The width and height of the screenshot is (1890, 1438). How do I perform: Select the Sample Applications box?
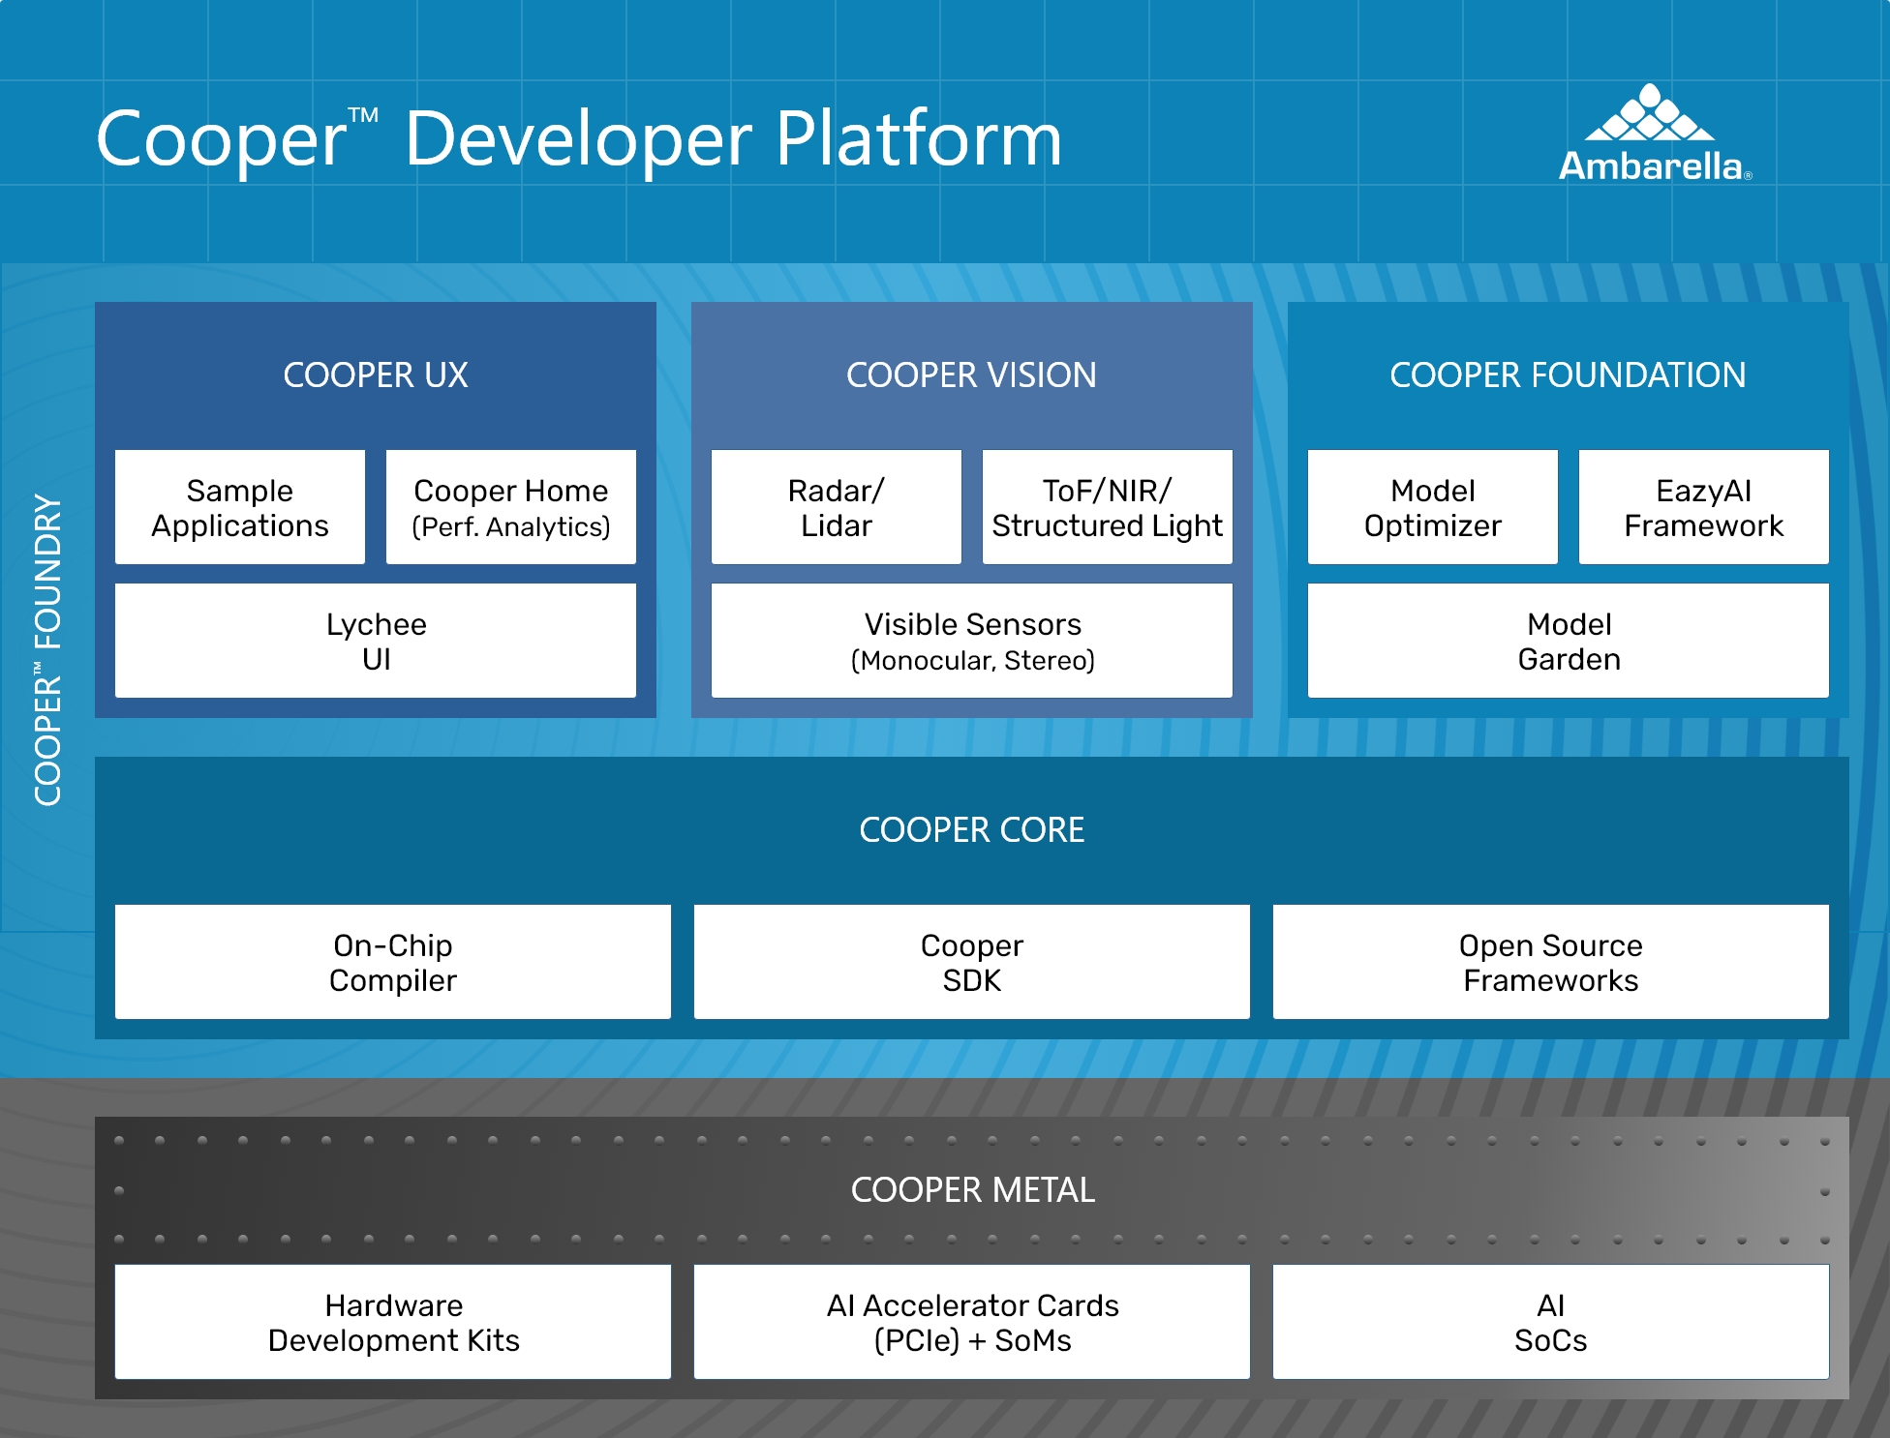(x=240, y=507)
